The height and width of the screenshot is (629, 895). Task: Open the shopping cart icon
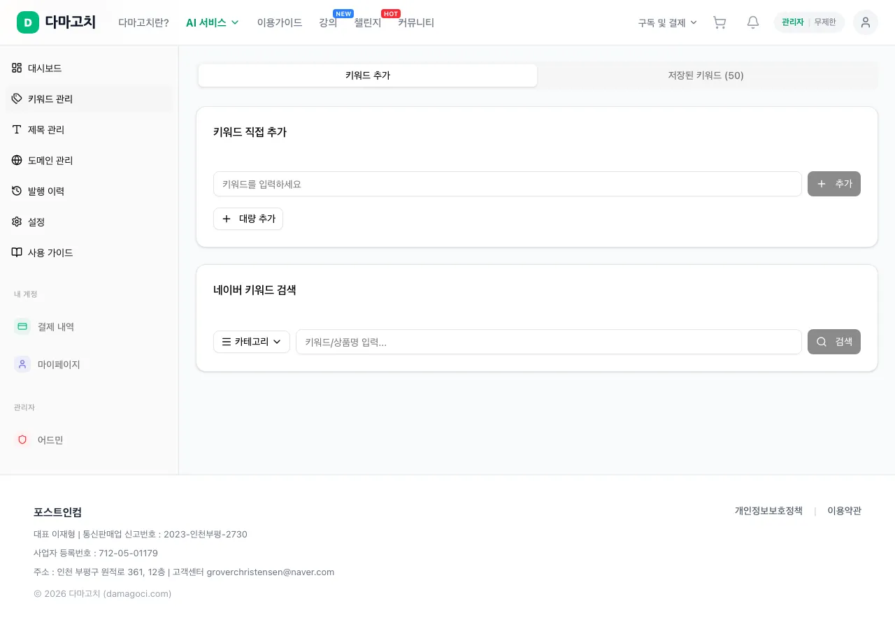click(x=719, y=22)
